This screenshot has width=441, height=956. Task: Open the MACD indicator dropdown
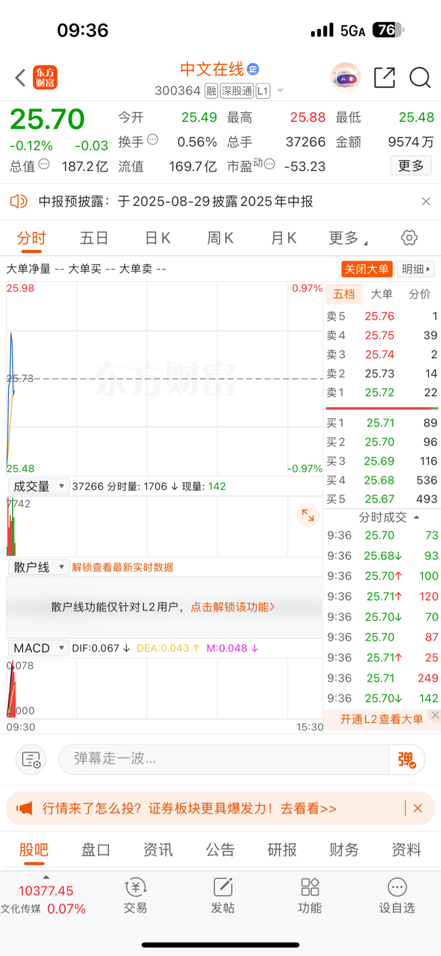pos(39,648)
